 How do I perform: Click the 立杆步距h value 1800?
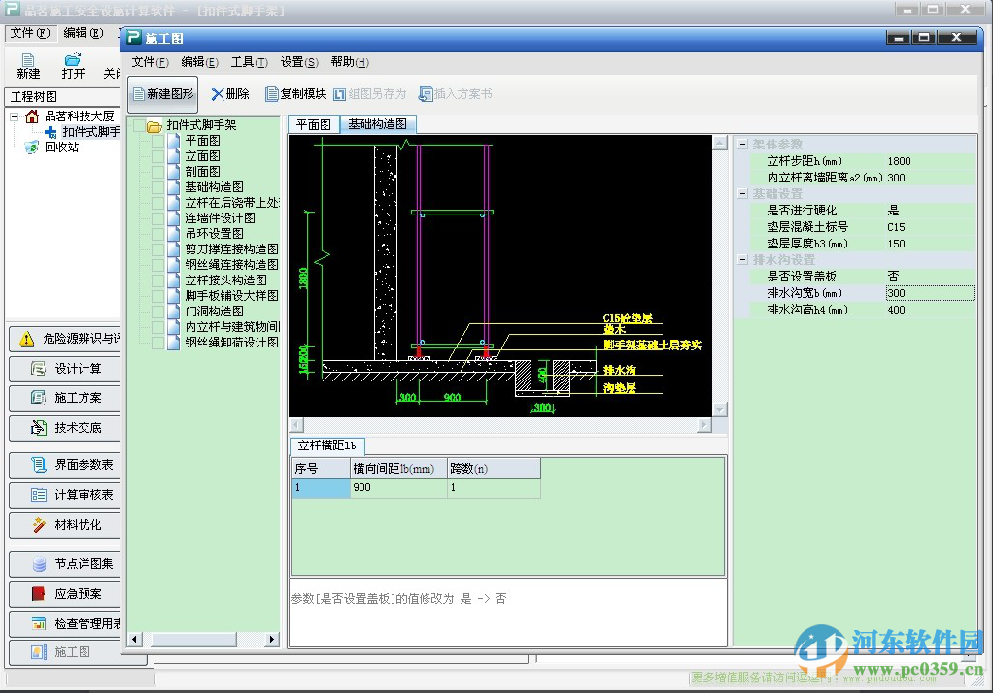900,161
